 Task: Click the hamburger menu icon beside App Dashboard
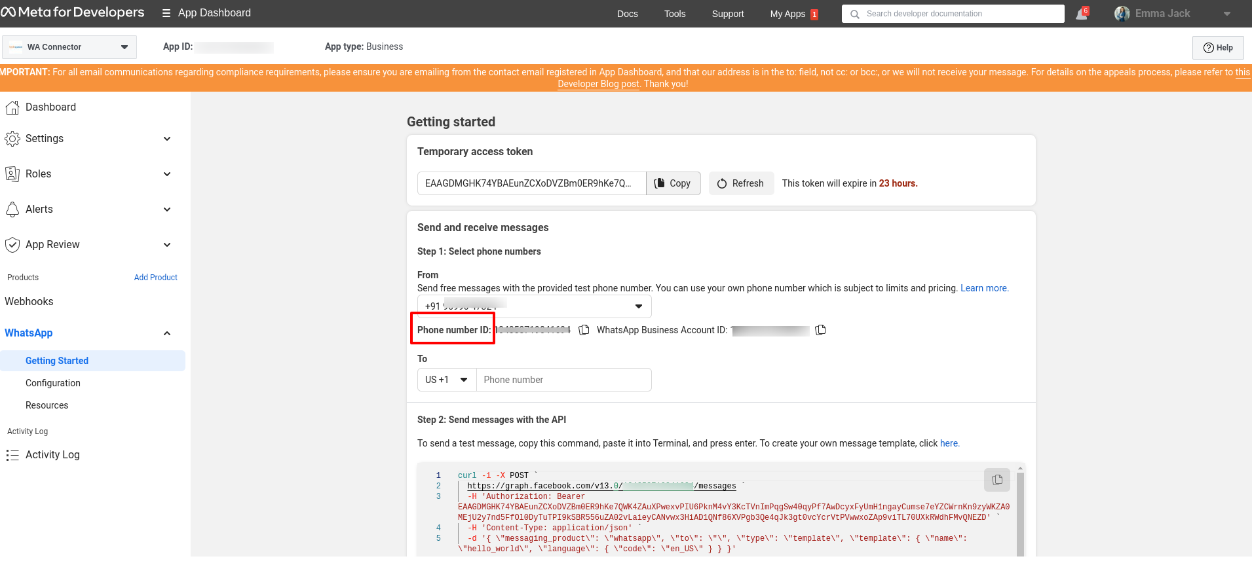(166, 13)
